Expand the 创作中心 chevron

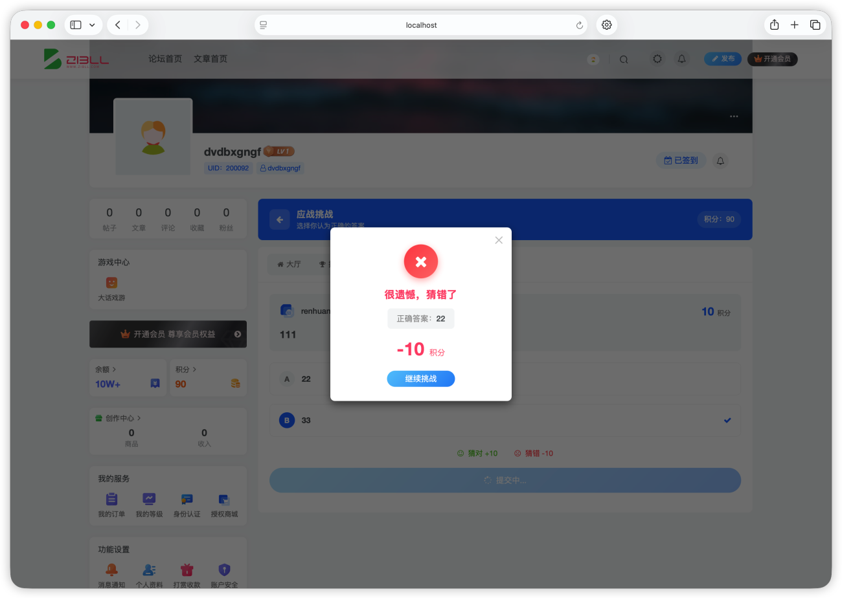point(139,419)
